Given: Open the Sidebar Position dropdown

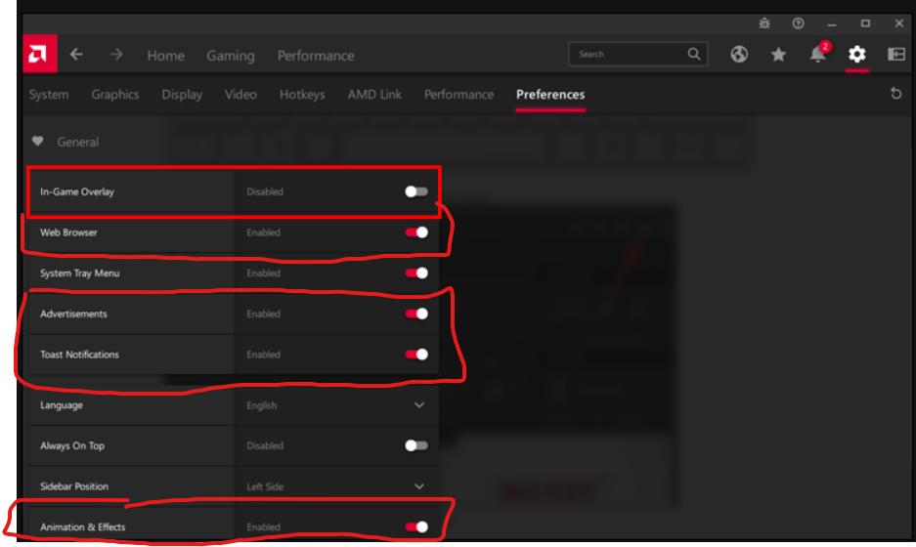Looking at the screenshot, I should click(336, 486).
